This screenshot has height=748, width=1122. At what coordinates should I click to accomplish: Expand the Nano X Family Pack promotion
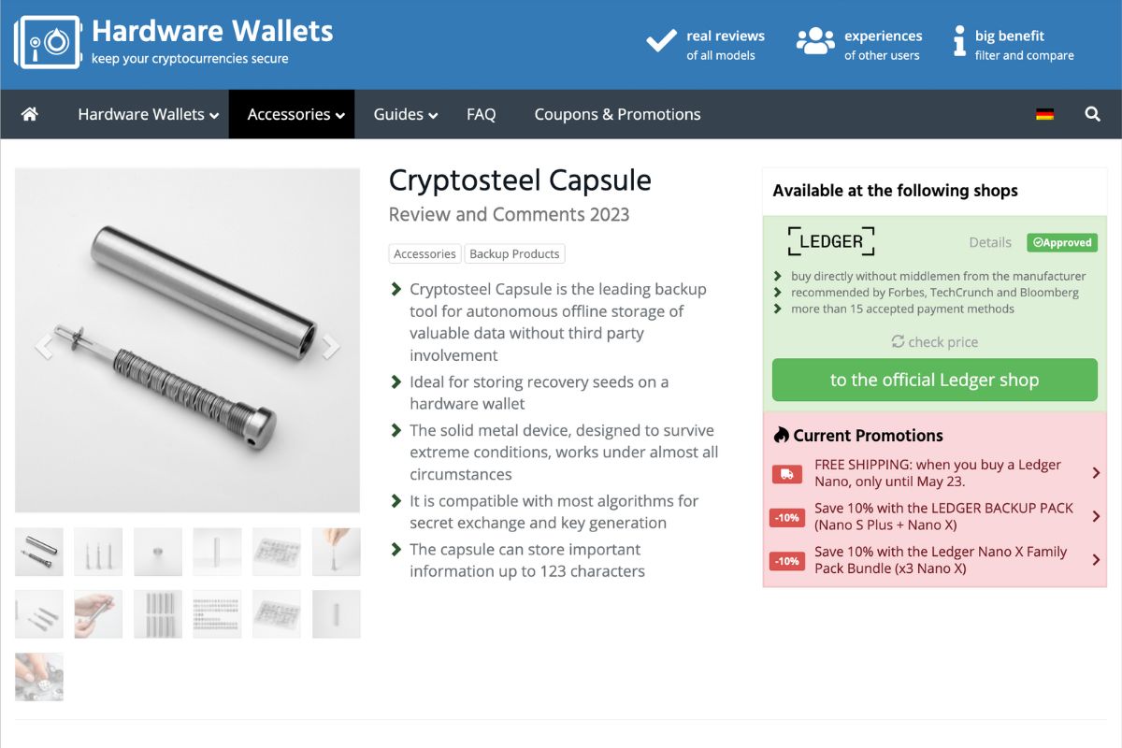tap(1097, 559)
